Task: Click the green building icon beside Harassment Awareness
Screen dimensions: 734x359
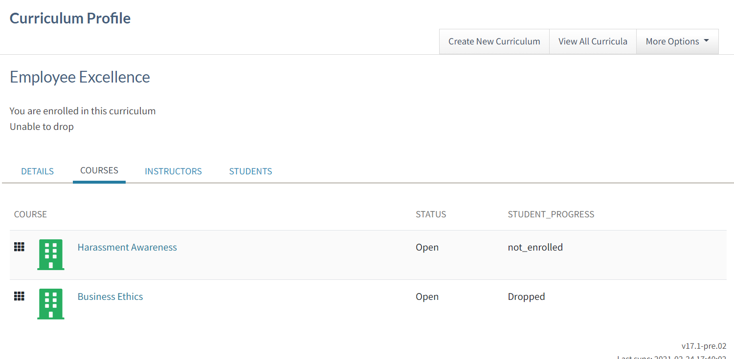Action: (51, 254)
